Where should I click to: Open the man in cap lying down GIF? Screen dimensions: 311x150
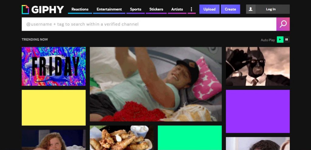(x=156, y=84)
